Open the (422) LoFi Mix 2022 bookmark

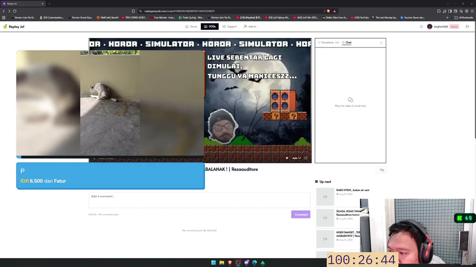click(305, 17)
